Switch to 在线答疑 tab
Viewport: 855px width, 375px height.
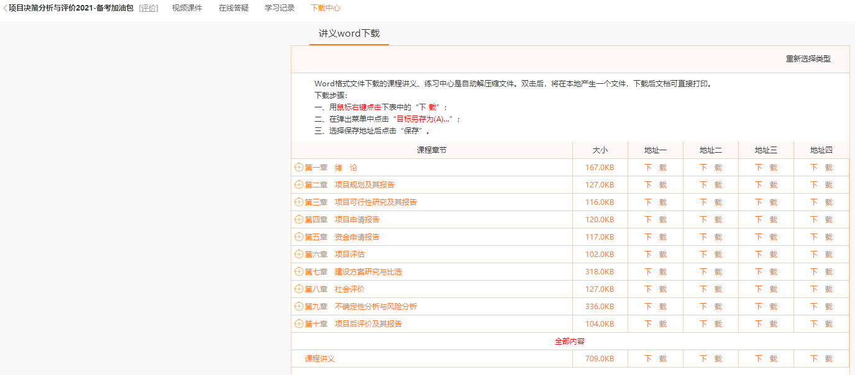tap(234, 8)
